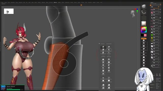This screenshot has height=91, width=163.
Task: Select the pink main color swatch
Action: coord(145,35)
